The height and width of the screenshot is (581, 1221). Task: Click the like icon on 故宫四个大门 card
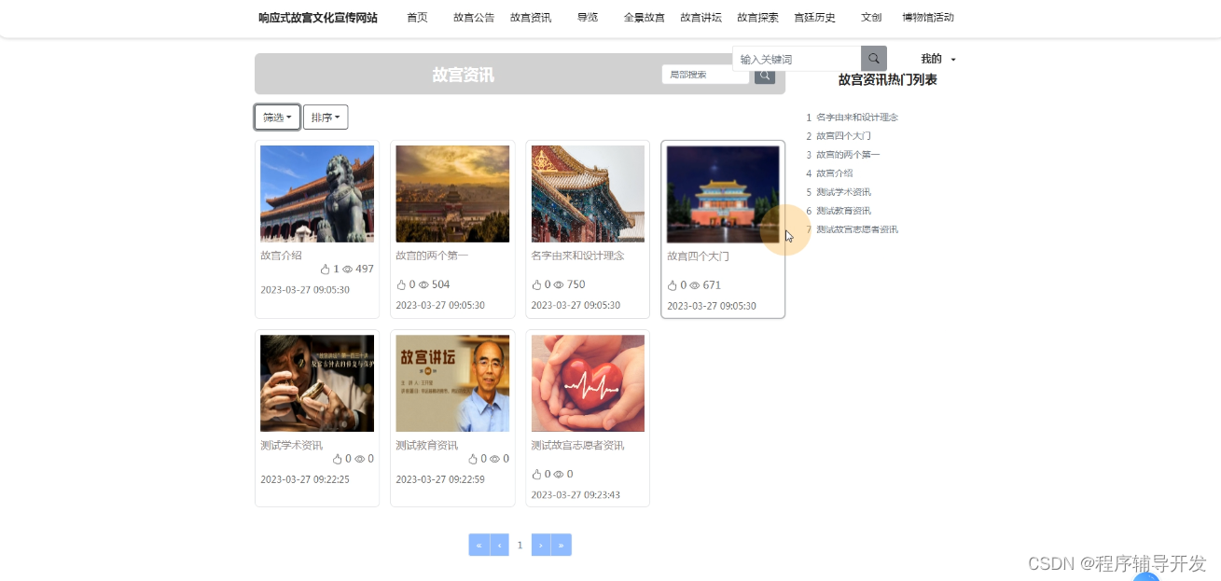[x=673, y=286]
